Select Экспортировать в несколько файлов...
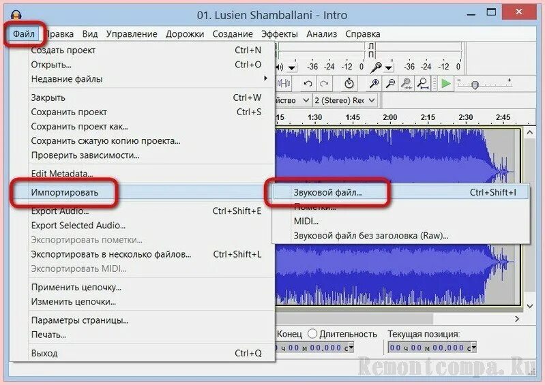 (143, 254)
